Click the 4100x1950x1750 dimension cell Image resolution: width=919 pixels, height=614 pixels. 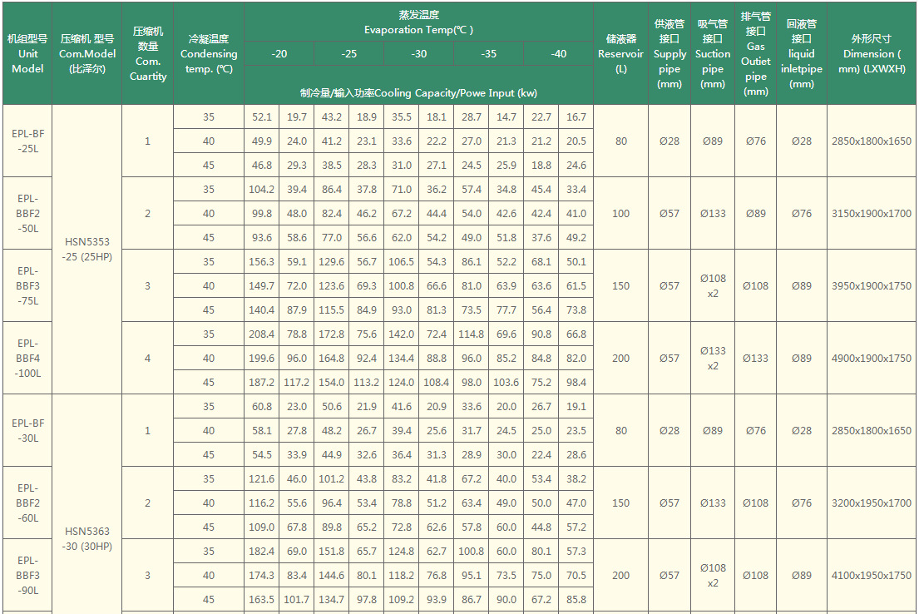point(872,575)
